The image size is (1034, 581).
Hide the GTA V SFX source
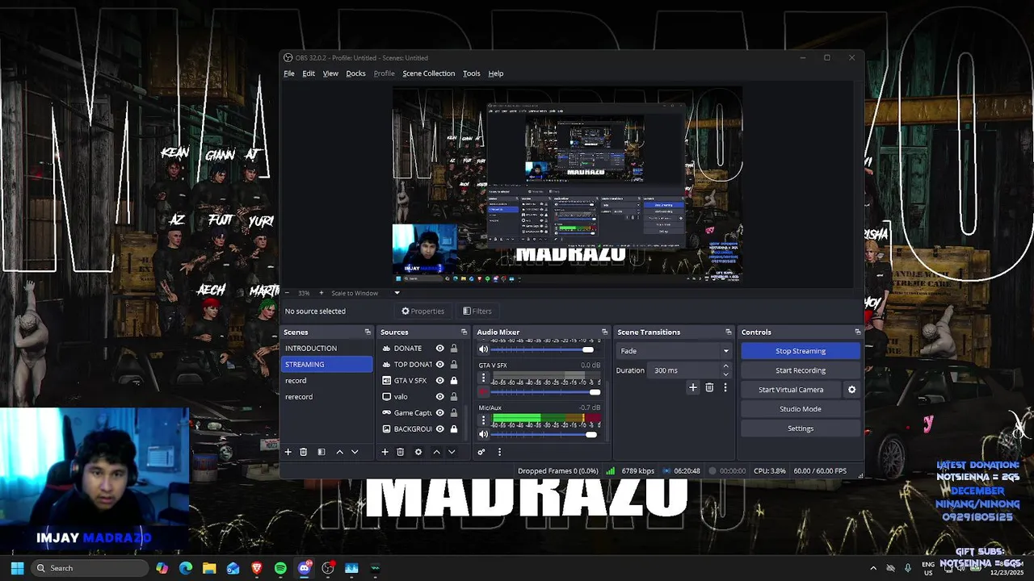(x=439, y=381)
